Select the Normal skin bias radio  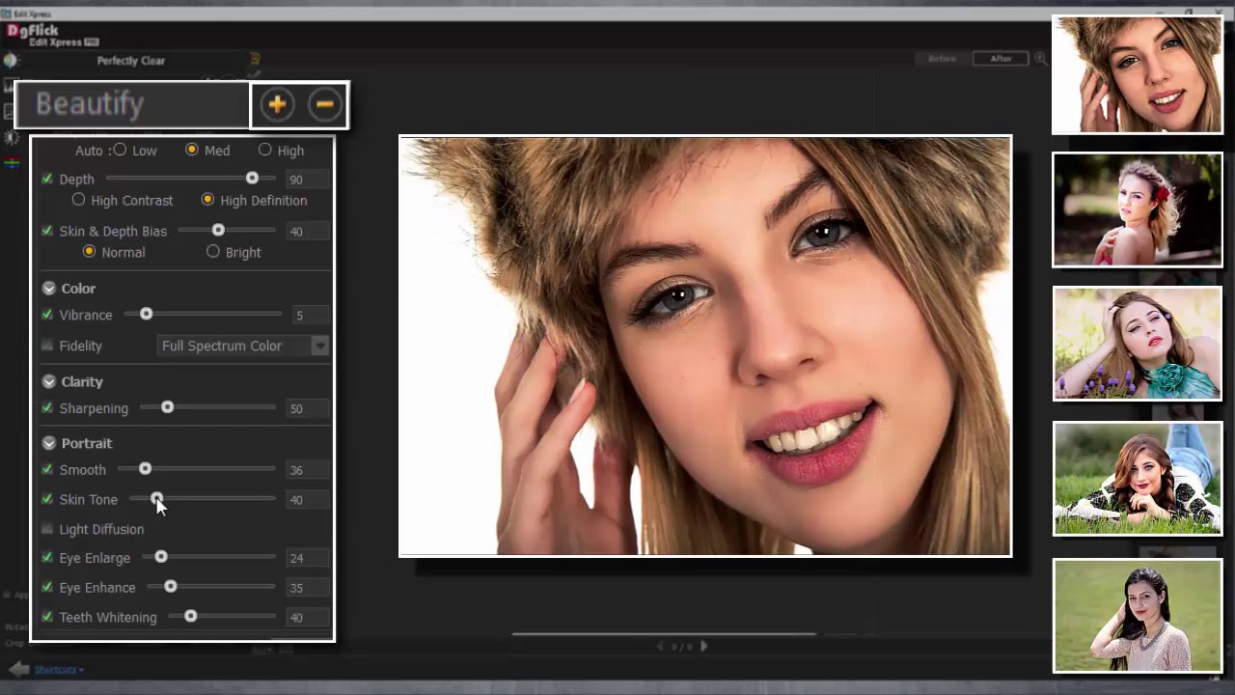point(89,252)
